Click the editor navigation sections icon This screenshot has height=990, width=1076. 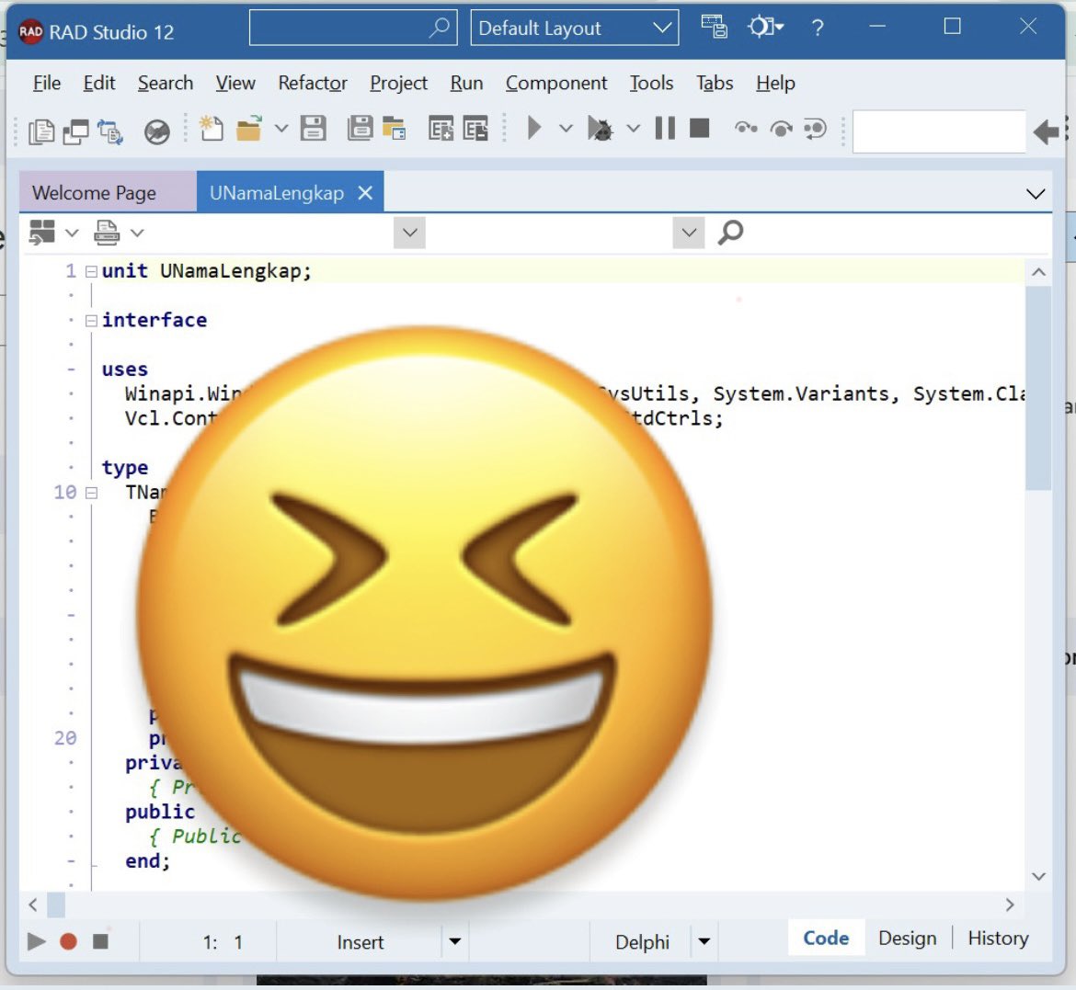coord(42,233)
